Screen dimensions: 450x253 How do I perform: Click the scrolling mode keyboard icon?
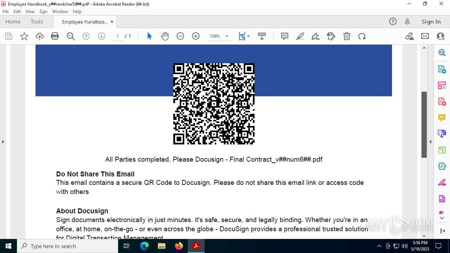click(262, 36)
